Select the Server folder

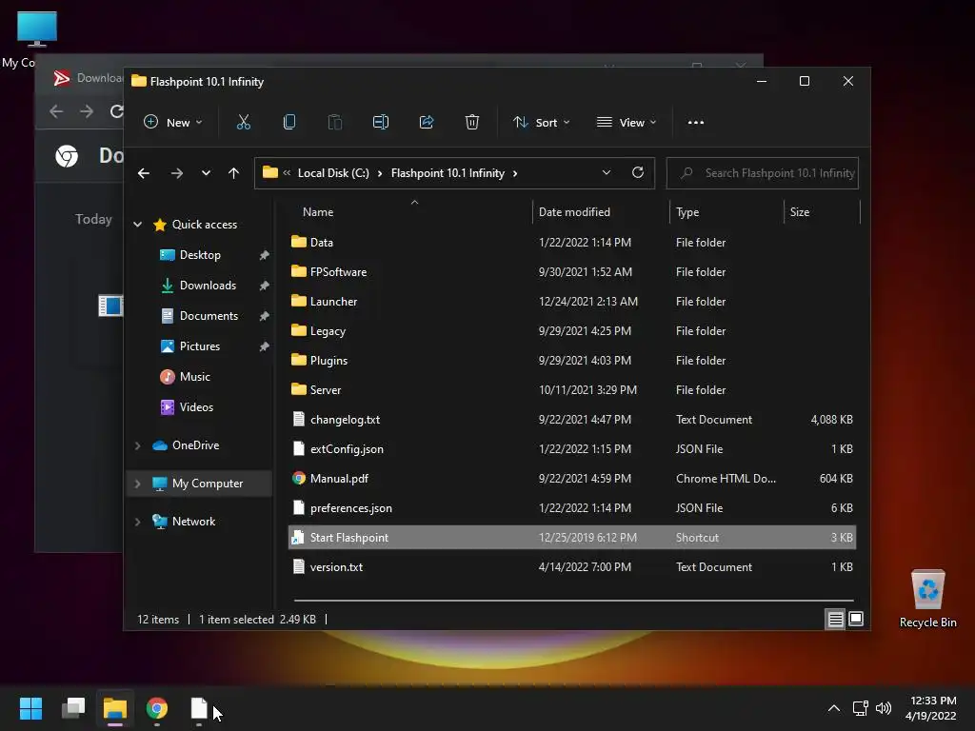[572, 389]
